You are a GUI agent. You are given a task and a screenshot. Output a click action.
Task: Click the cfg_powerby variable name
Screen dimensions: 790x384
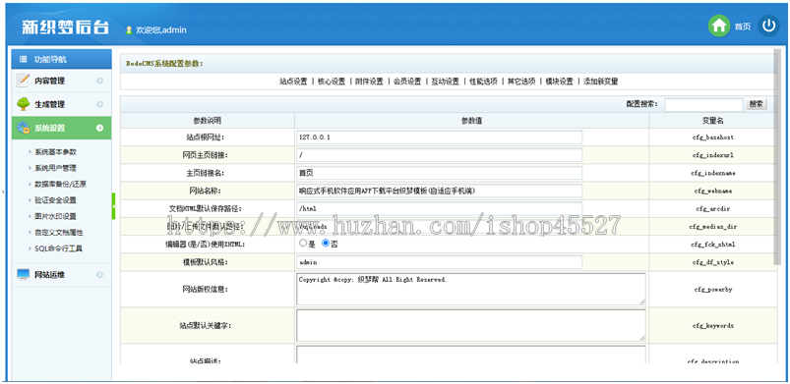pyautogui.click(x=713, y=290)
